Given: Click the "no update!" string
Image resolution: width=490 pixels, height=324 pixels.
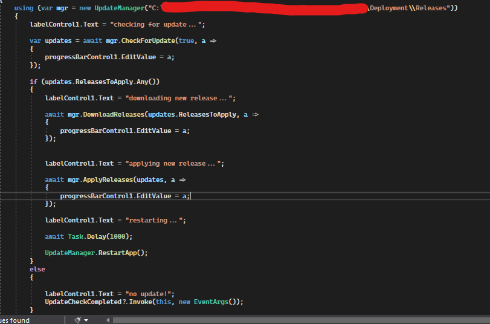Looking at the screenshot, I should coord(148,294).
